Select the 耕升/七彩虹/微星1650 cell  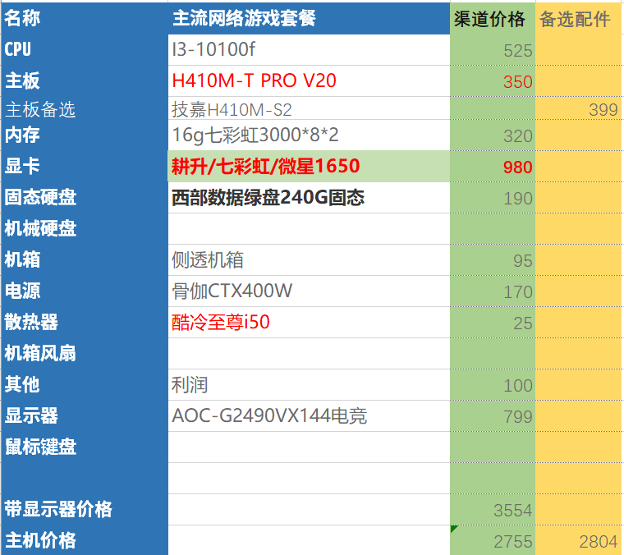tap(309, 167)
